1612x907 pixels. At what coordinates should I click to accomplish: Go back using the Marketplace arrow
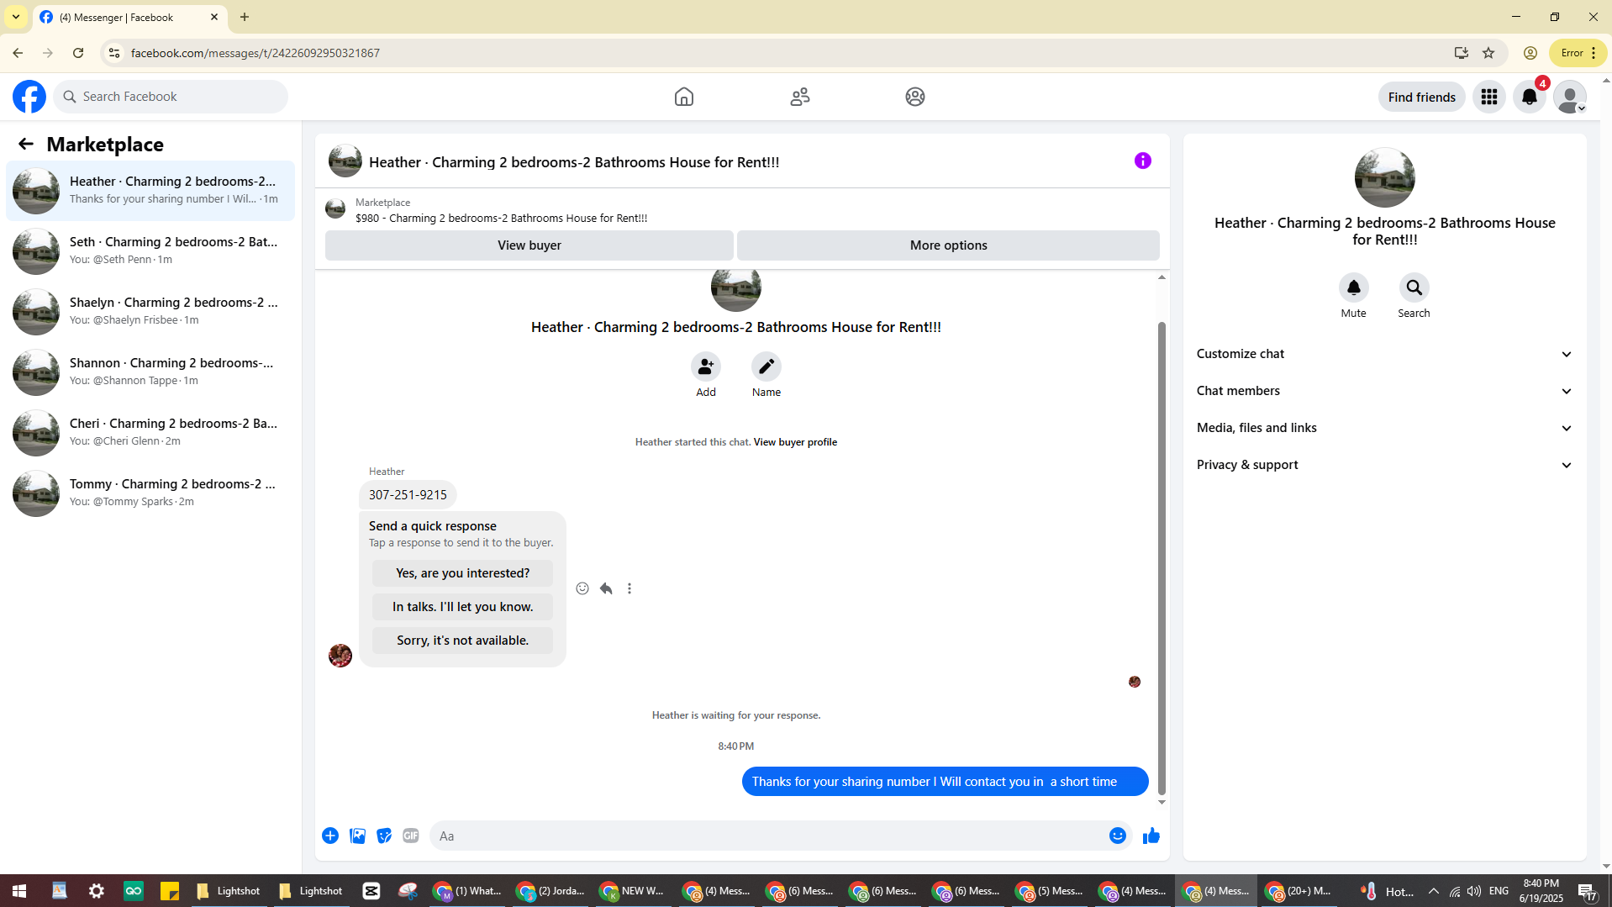[26, 144]
